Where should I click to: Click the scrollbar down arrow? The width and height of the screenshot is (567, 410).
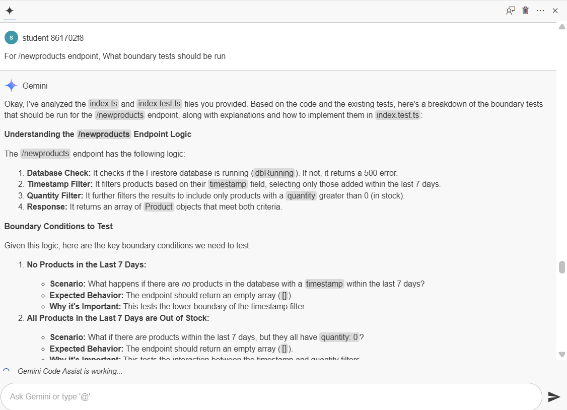562,354
